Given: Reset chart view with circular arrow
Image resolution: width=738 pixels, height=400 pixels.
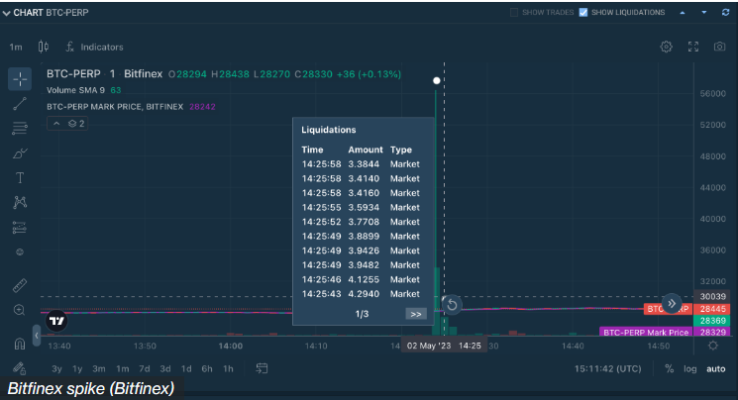Looking at the screenshot, I should tap(452, 305).
